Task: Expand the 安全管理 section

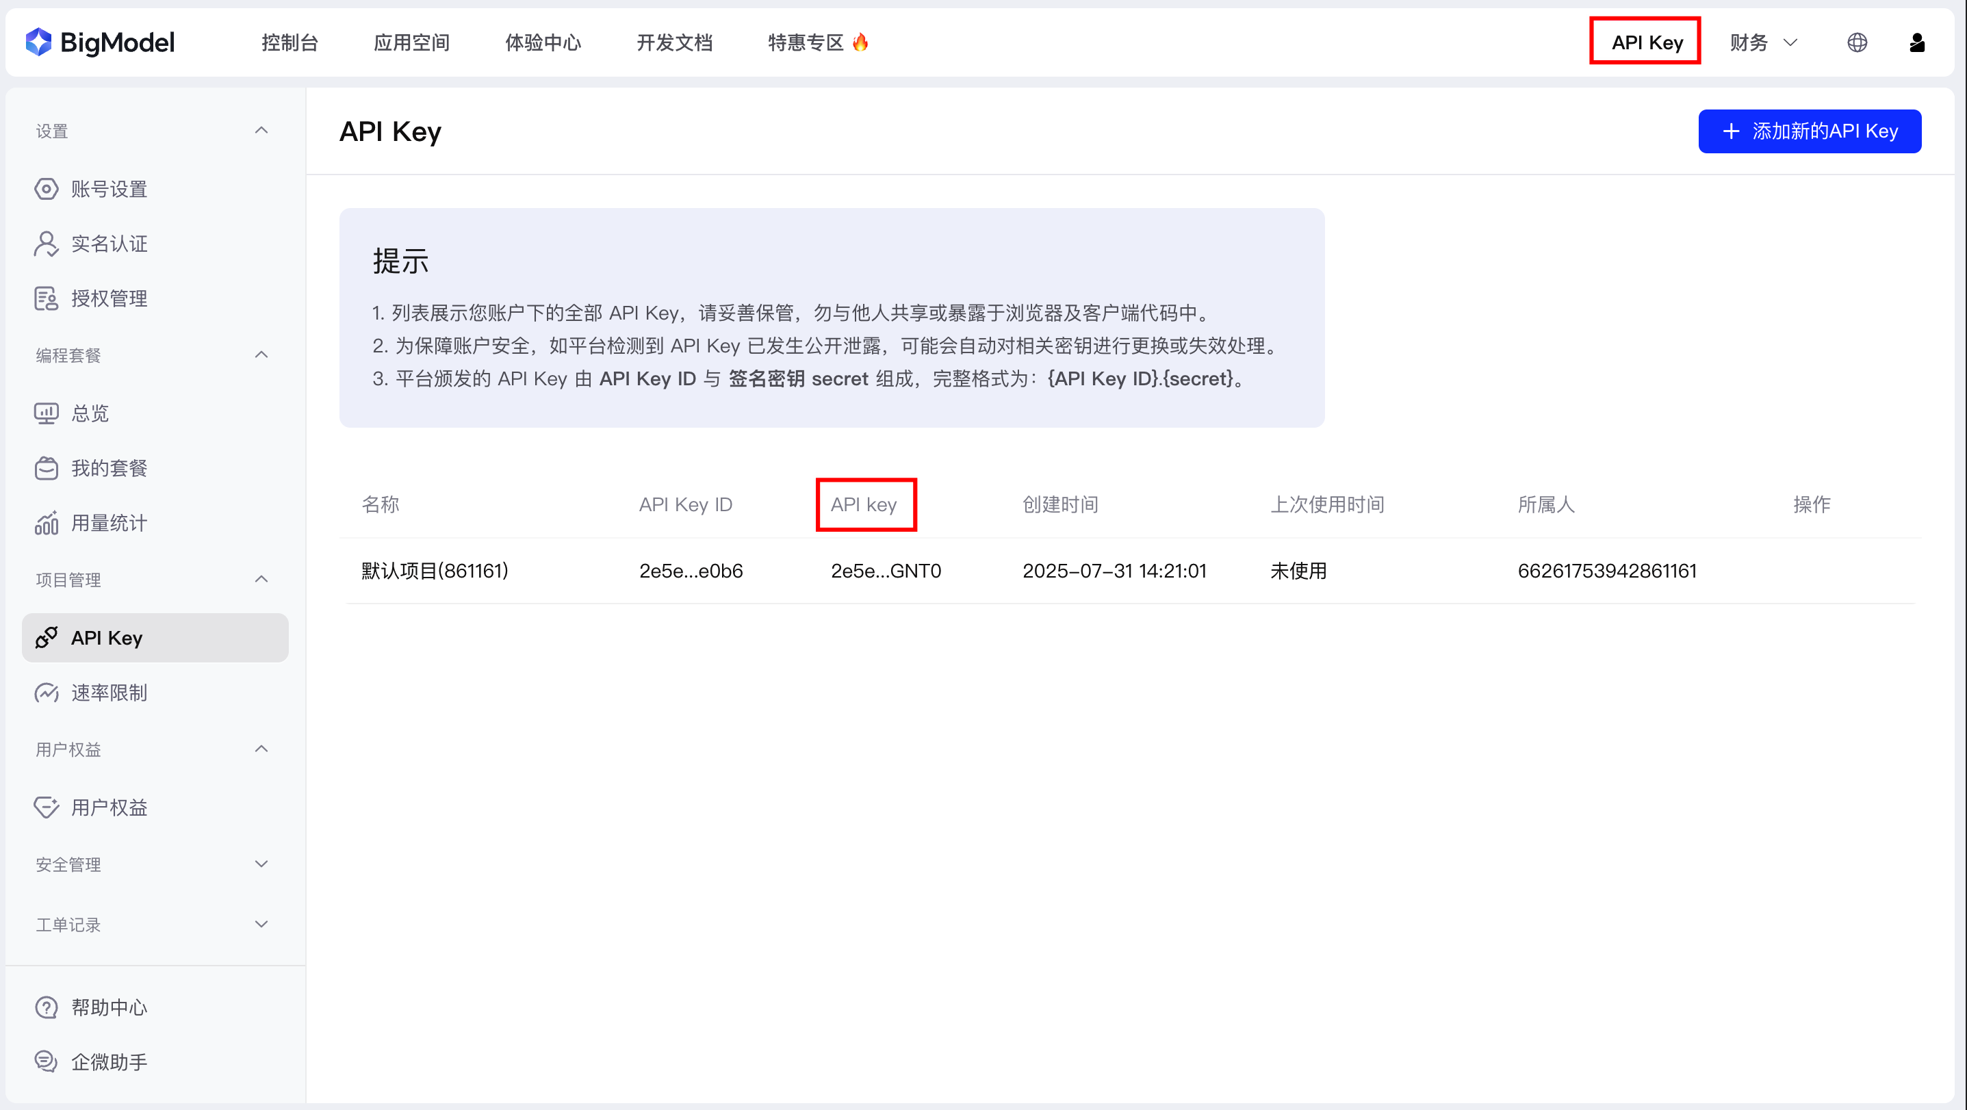Action: click(261, 864)
